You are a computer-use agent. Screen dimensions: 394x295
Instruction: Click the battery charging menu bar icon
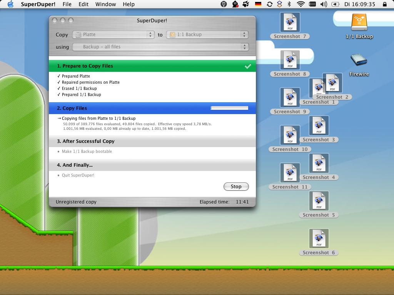pyautogui.click(x=336, y=4)
